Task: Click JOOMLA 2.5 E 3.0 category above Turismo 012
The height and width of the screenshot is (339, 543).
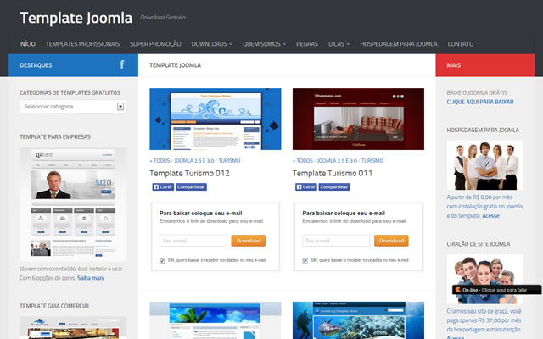Action: [x=194, y=160]
